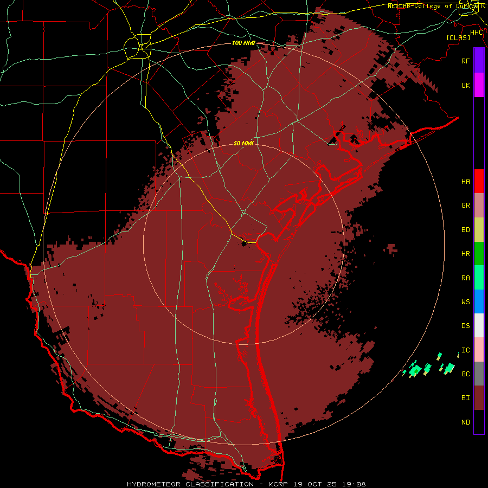Click the BI legend label
488x488 pixels.
[465, 398]
